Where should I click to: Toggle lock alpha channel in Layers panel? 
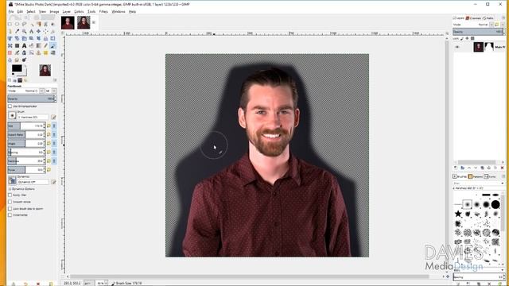472,38
